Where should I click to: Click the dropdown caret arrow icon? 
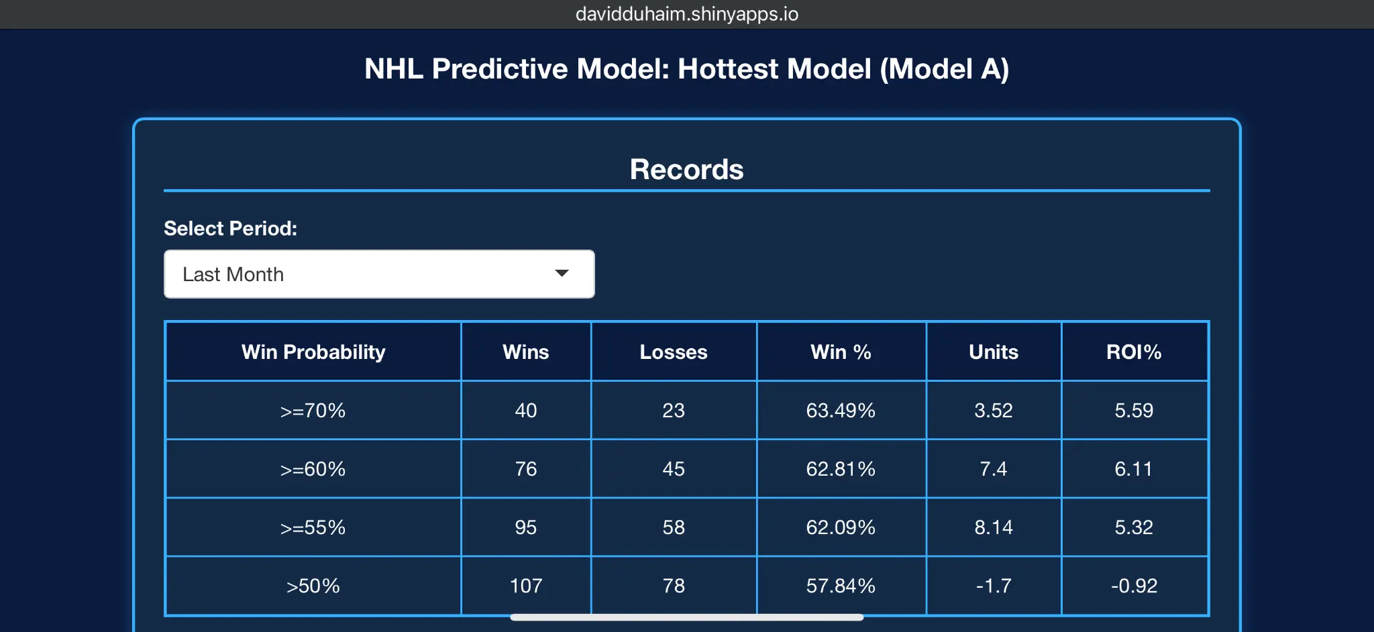click(562, 273)
